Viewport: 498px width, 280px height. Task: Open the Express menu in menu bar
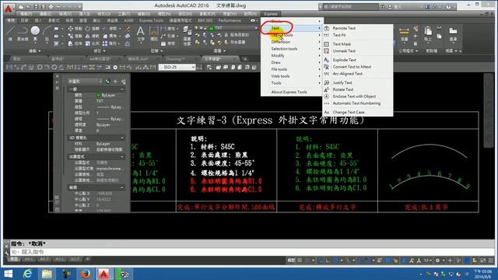point(271,14)
